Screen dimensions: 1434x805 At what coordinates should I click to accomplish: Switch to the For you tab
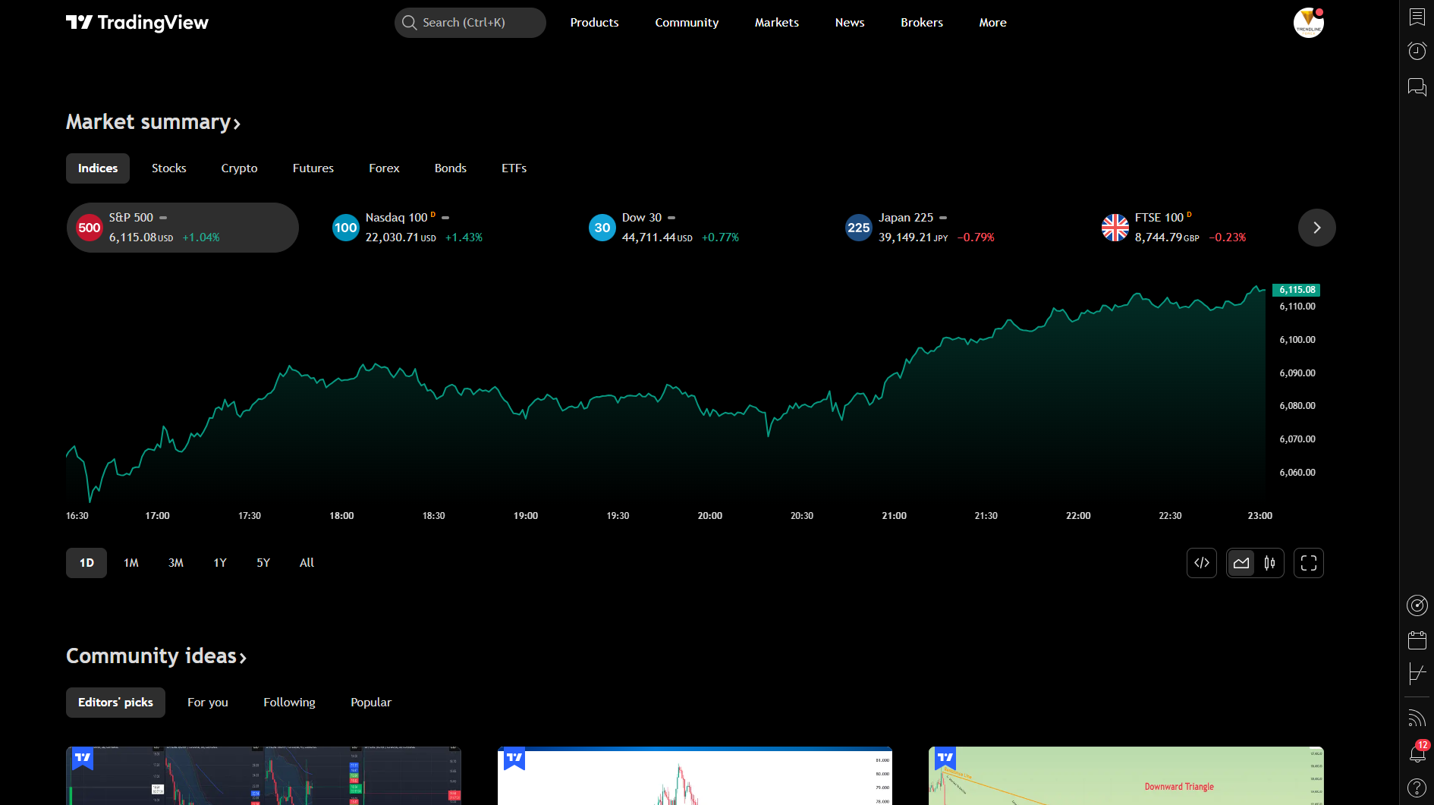pos(208,703)
